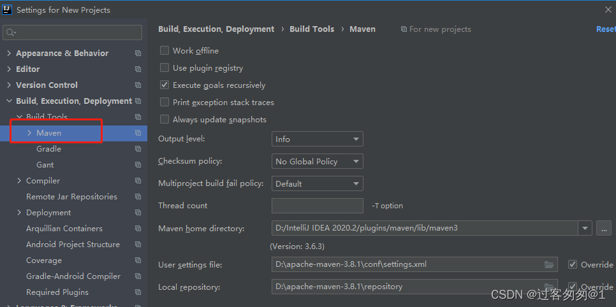
Task: Enable Print exception stack traces
Action: point(165,103)
